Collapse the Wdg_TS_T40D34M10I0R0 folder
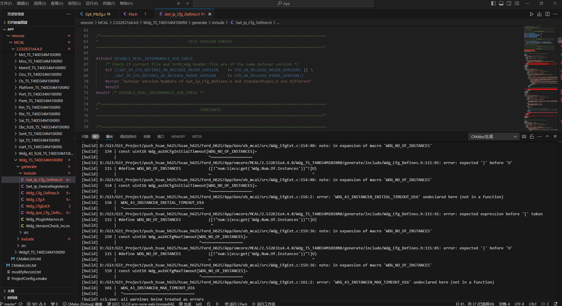Screen dimensions: 562x306 point(38,160)
